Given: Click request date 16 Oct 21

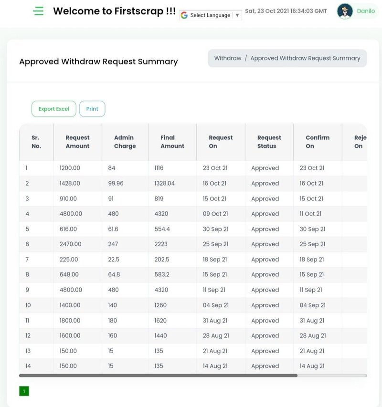Looking at the screenshot, I should 214,183.
